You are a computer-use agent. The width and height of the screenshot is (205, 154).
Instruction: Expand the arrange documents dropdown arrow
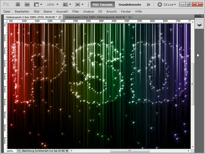(70, 5)
